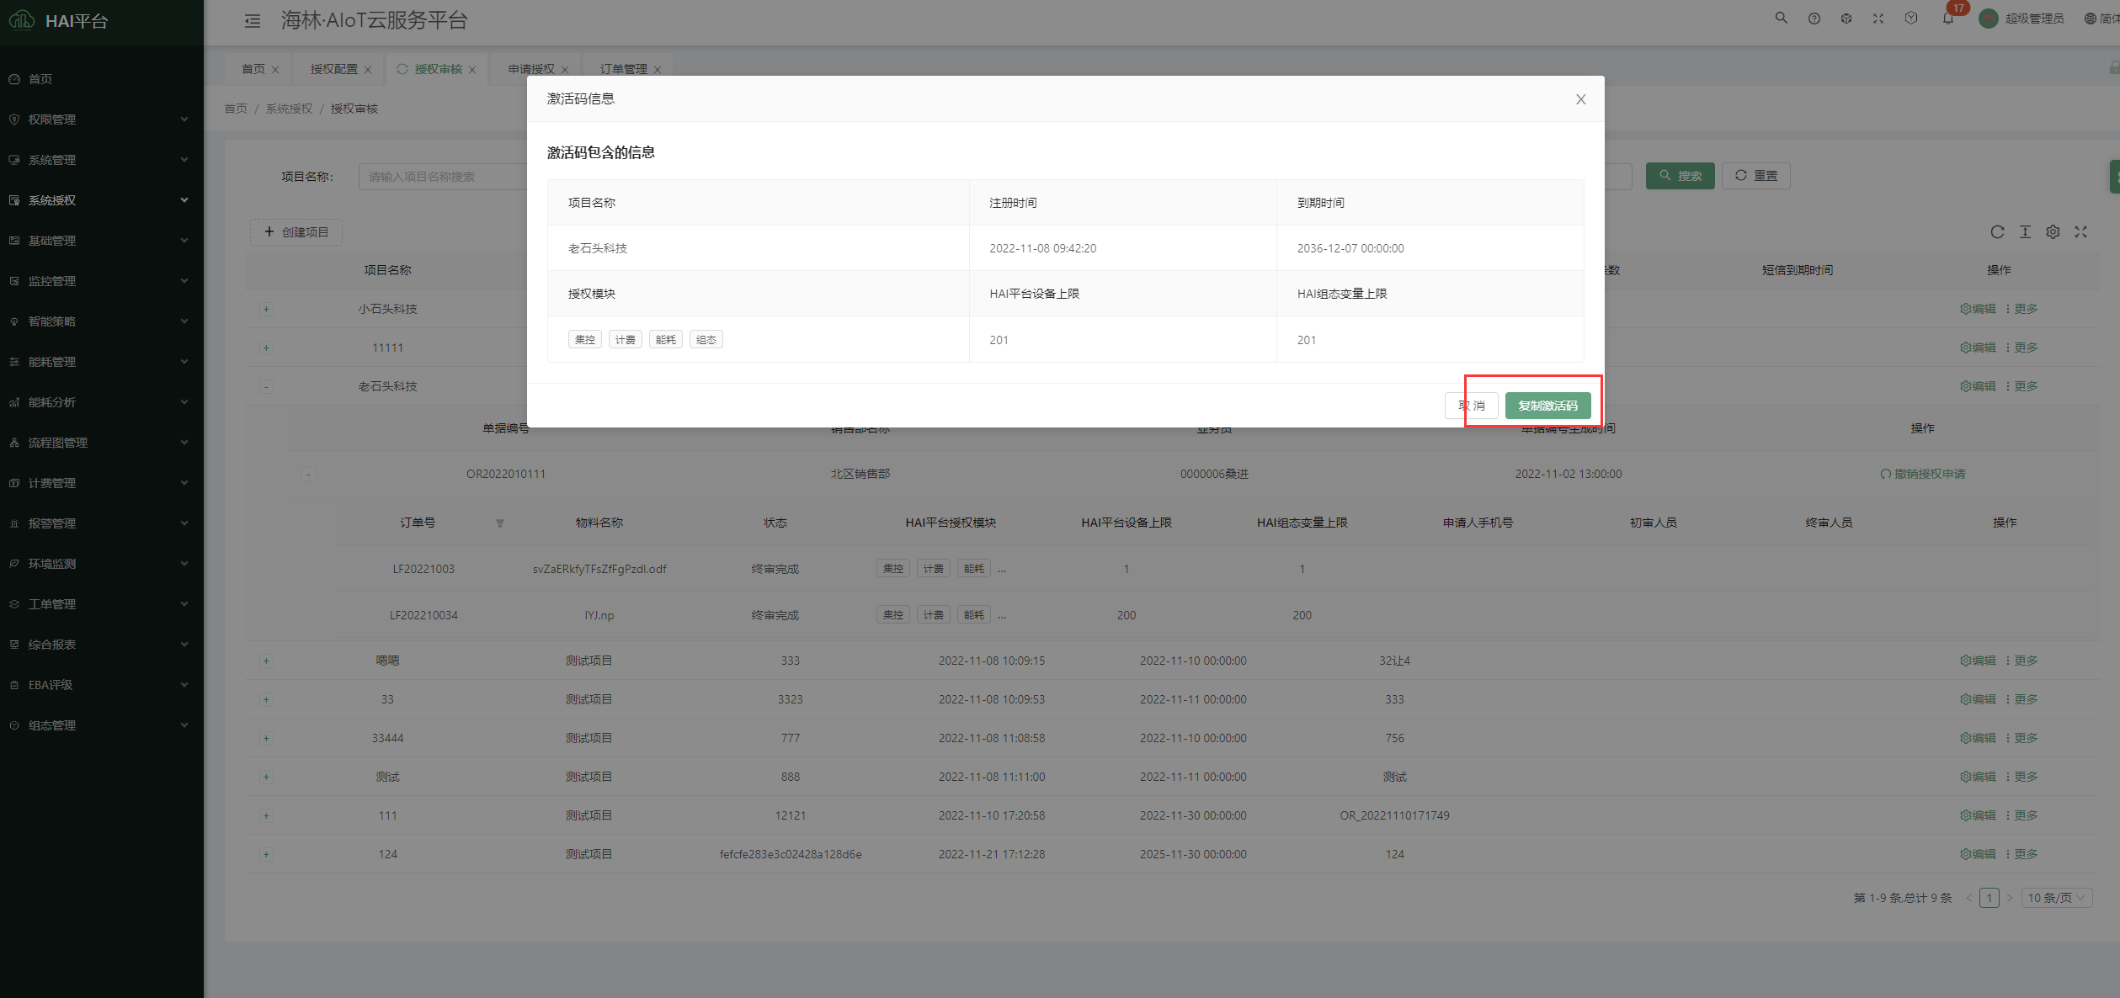
Task: Open the table column settings gear
Action: point(2053,232)
